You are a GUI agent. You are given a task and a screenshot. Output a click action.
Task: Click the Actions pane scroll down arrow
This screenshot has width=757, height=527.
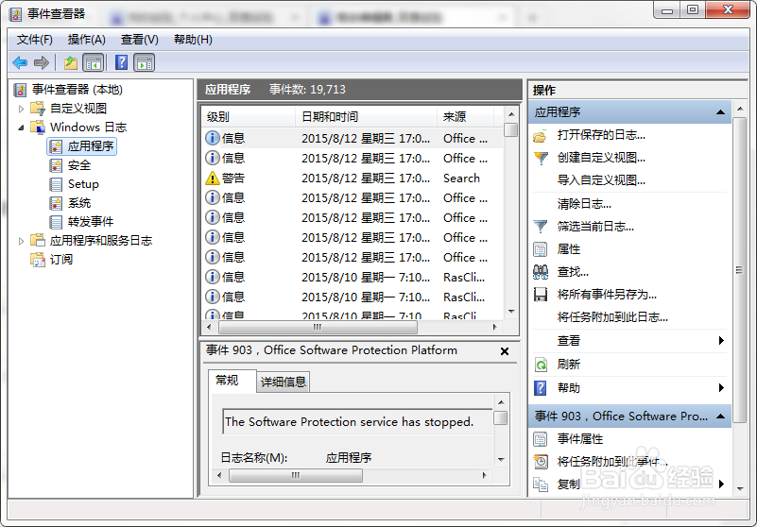pyautogui.click(x=740, y=489)
